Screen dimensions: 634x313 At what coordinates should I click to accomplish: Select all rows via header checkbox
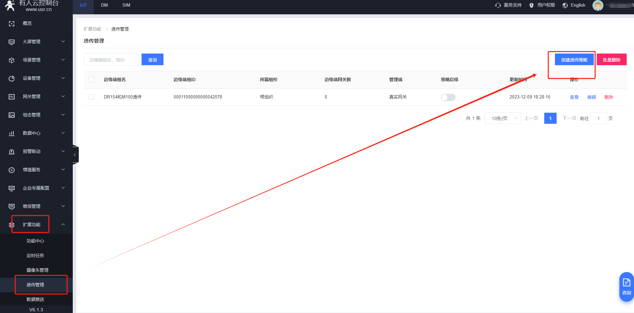click(91, 79)
